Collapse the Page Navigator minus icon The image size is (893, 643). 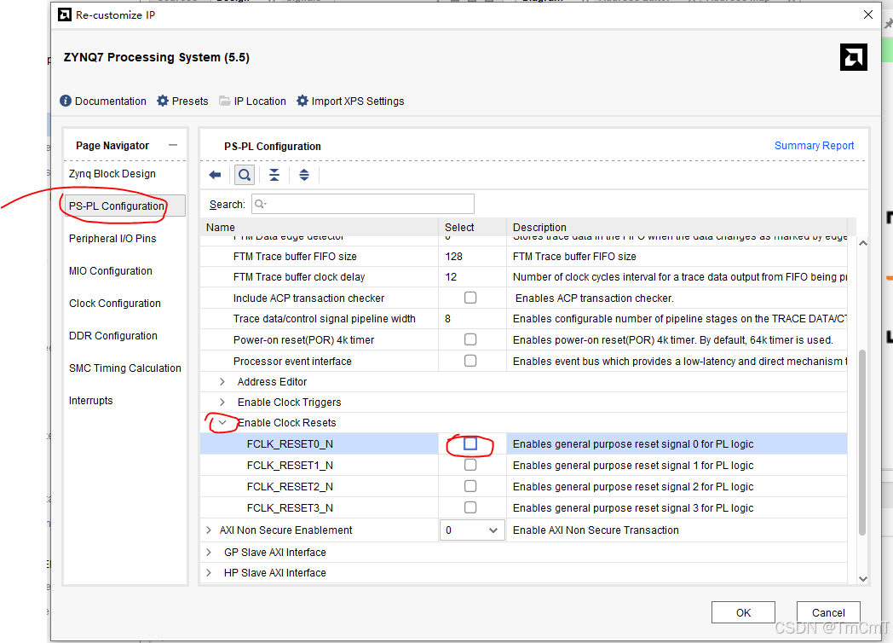[x=173, y=145]
